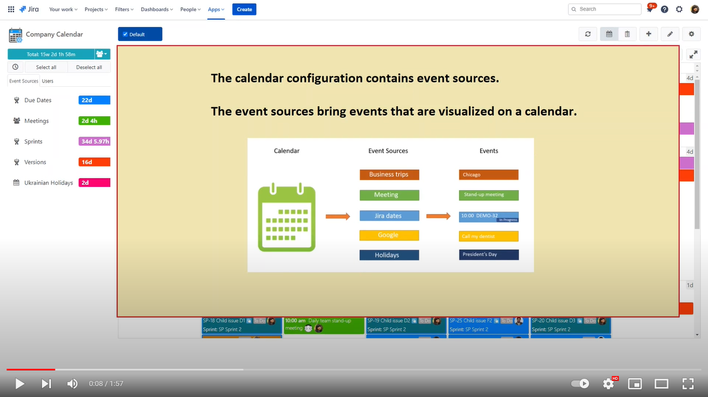Click the Jira apps grid icon
Viewport: 708px width, 397px height.
(x=11, y=9)
